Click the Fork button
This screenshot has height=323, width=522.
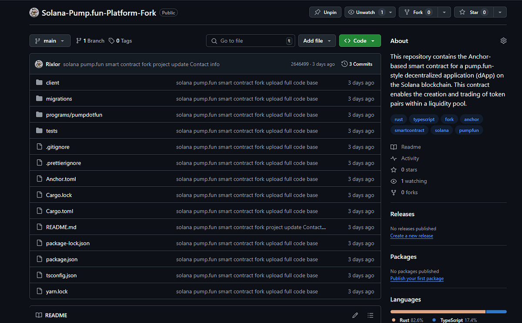[418, 13]
